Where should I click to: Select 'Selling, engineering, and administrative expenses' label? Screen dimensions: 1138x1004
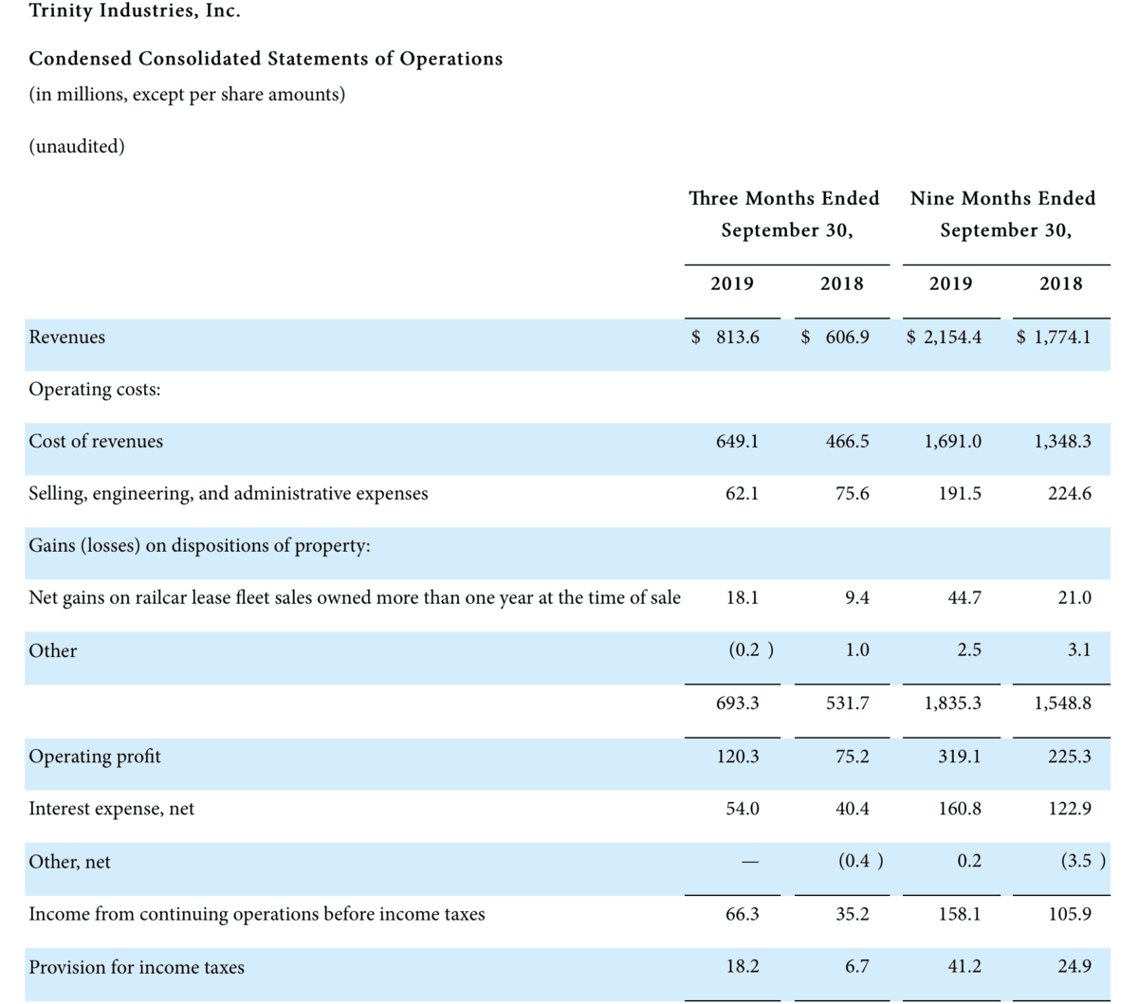[x=229, y=494]
